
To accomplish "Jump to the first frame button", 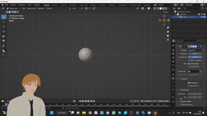I will (80, 101).
